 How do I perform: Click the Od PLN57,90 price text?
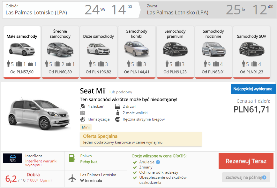(22, 72)
